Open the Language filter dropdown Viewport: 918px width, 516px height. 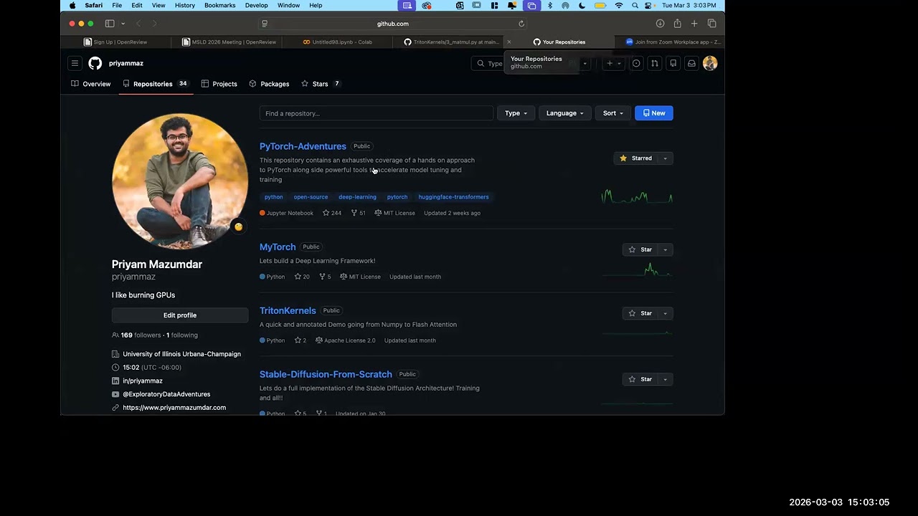click(x=564, y=113)
